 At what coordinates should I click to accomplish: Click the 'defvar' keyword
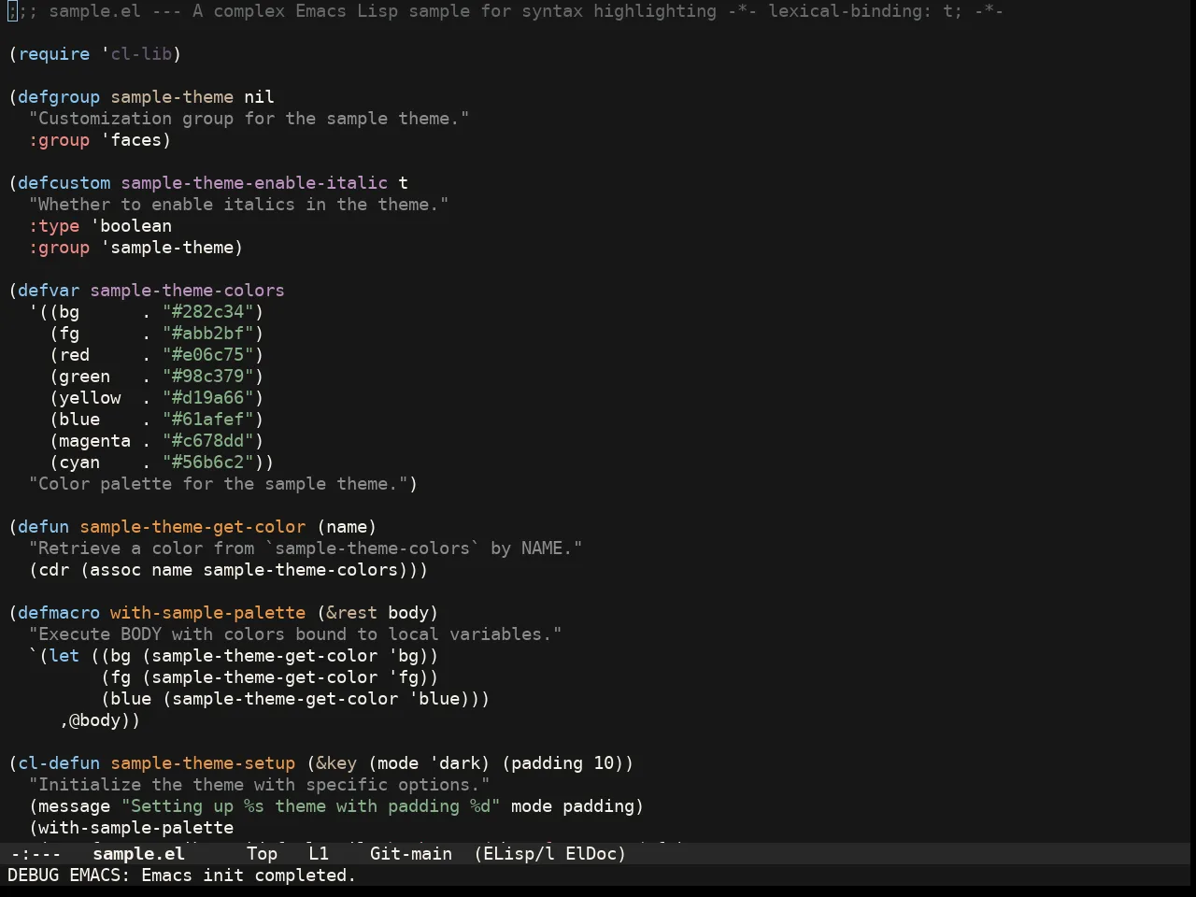point(49,291)
